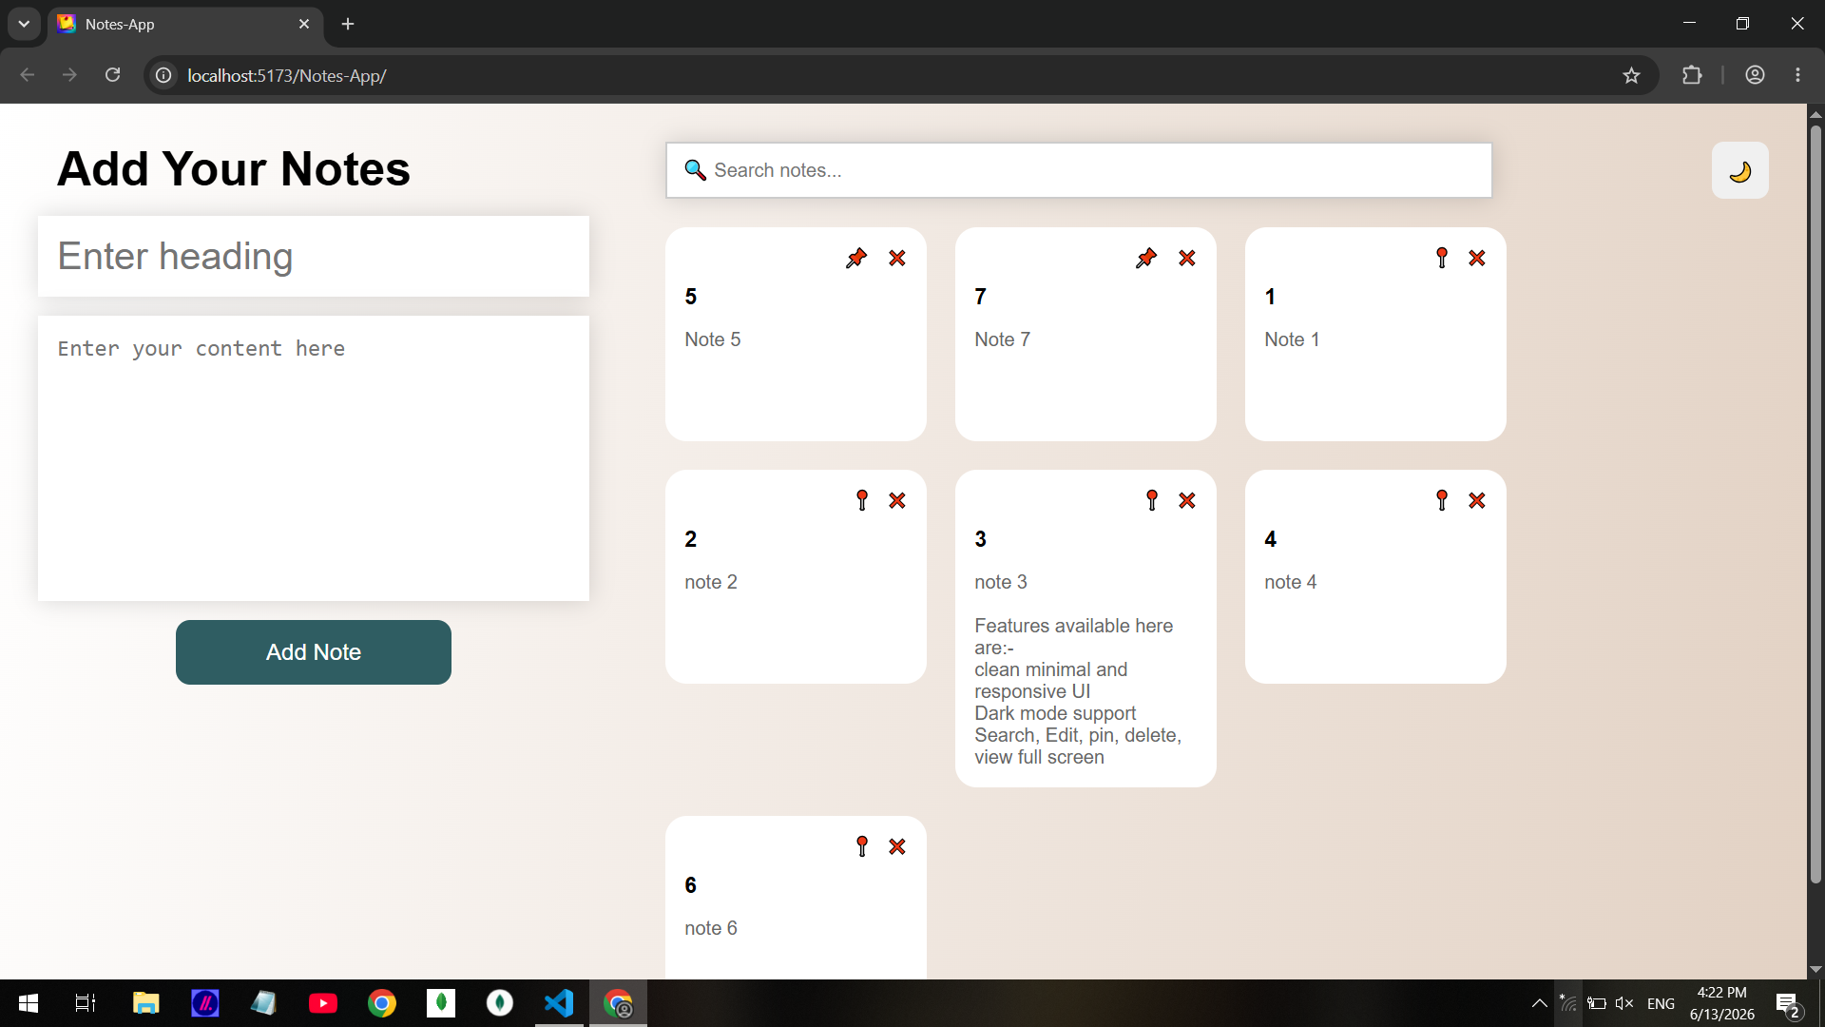This screenshot has height=1027, width=1825.
Task: Delete note 4 with its red X
Action: click(x=1477, y=500)
